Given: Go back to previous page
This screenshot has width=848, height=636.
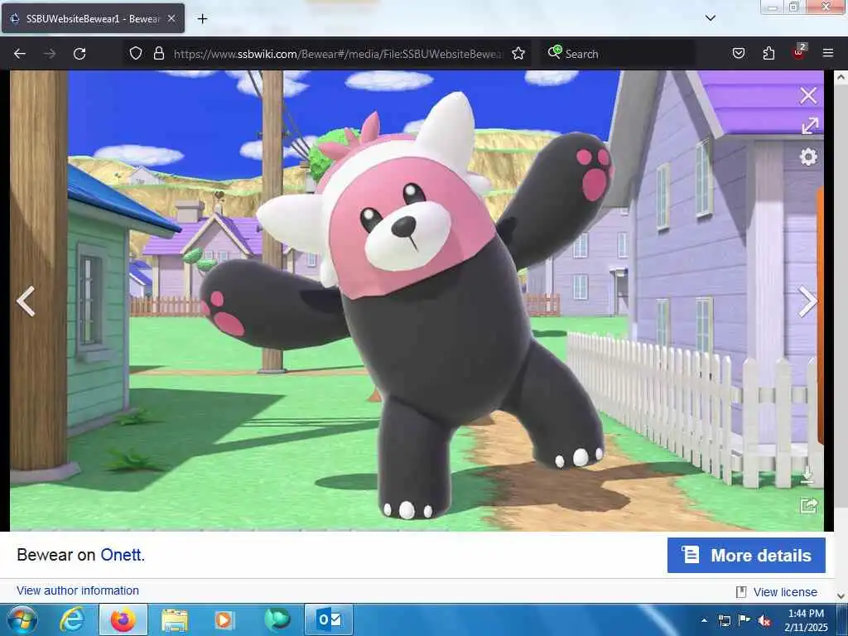Looking at the screenshot, I should click(x=20, y=54).
